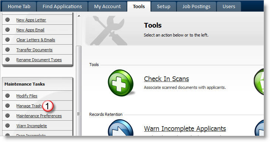Open the My Account tab
The width and height of the screenshot is (270, 142).
click(107, 7)
